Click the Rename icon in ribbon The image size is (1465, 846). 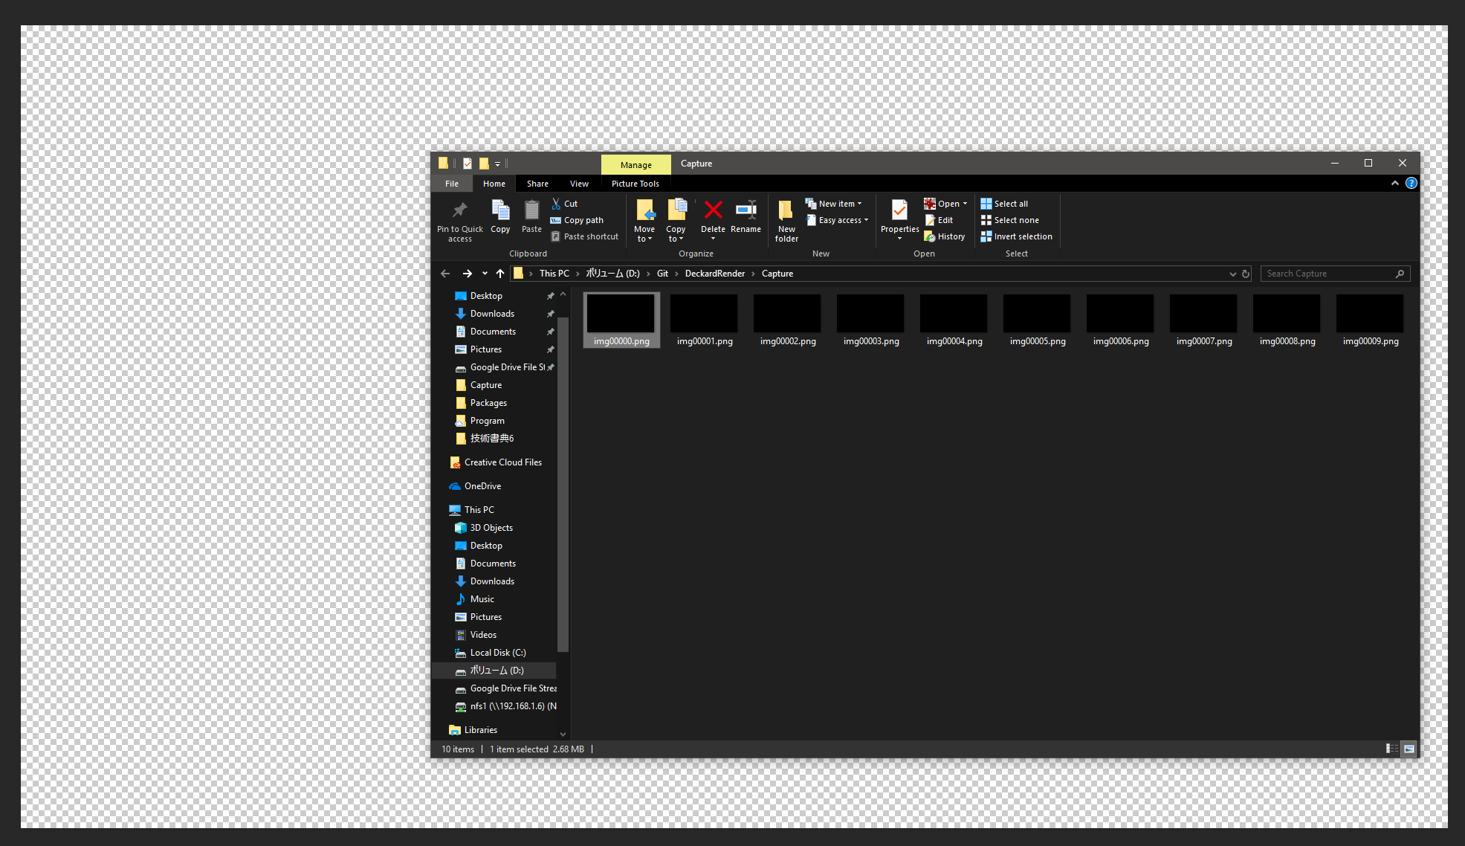pyautogui.click(x=746, y=210)
